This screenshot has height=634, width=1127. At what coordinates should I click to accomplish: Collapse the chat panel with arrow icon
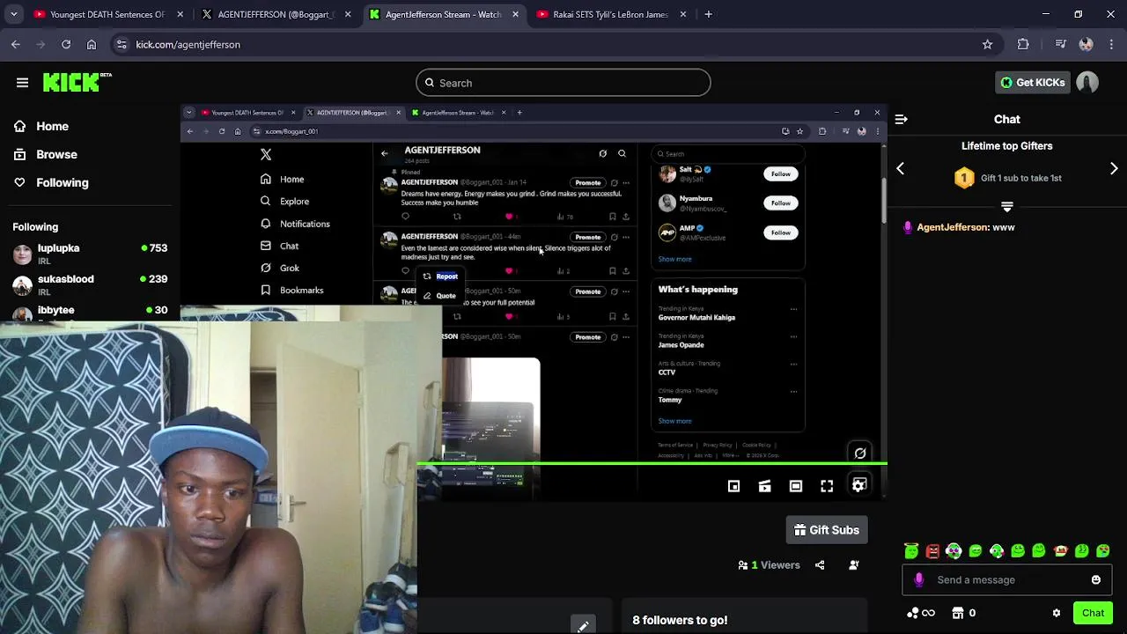901,119
